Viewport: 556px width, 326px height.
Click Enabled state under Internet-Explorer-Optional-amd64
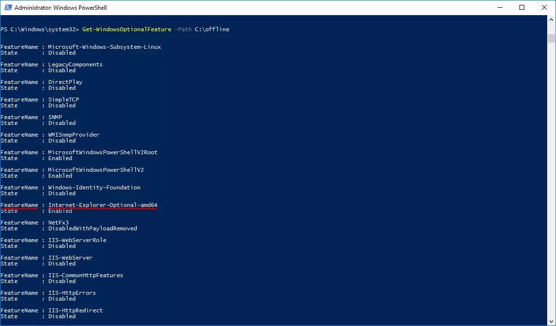[x=60, y=211]
